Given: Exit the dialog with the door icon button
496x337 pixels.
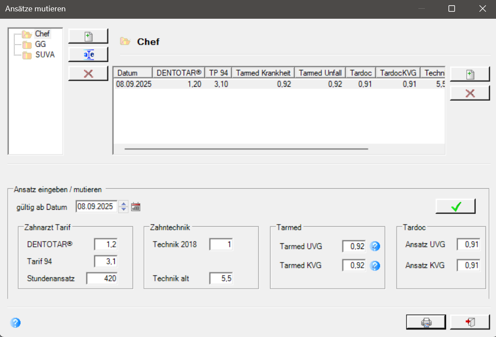Looking at the screenshot, I should coord(470,322).
